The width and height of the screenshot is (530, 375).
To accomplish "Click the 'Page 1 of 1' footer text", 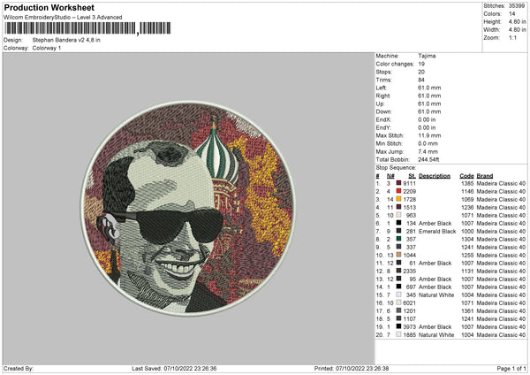I will [x=511, y=368].
